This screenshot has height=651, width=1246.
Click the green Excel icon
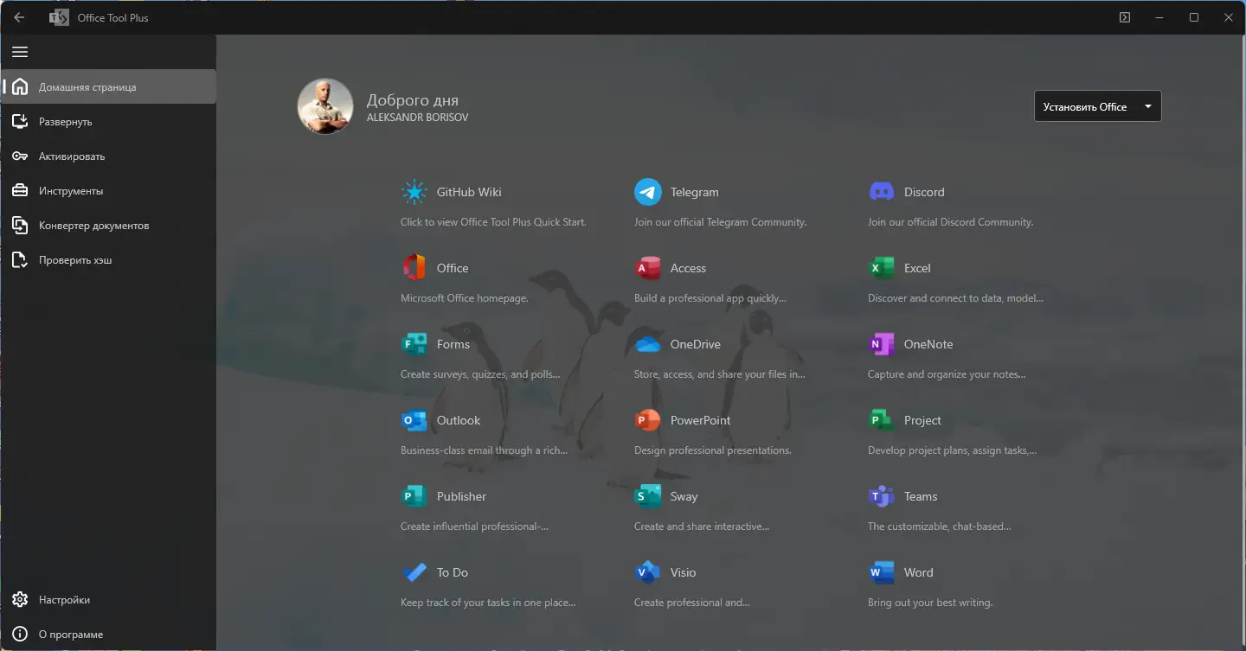click(x=882, y=268)
